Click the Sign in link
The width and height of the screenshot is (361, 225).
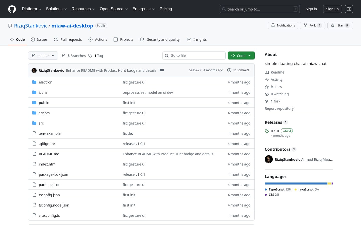click(311, 9)
